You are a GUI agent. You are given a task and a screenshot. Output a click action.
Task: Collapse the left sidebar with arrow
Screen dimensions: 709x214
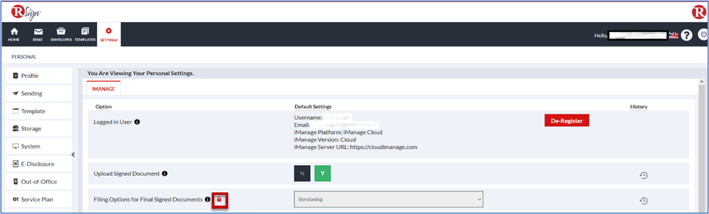tap(73, 155)
